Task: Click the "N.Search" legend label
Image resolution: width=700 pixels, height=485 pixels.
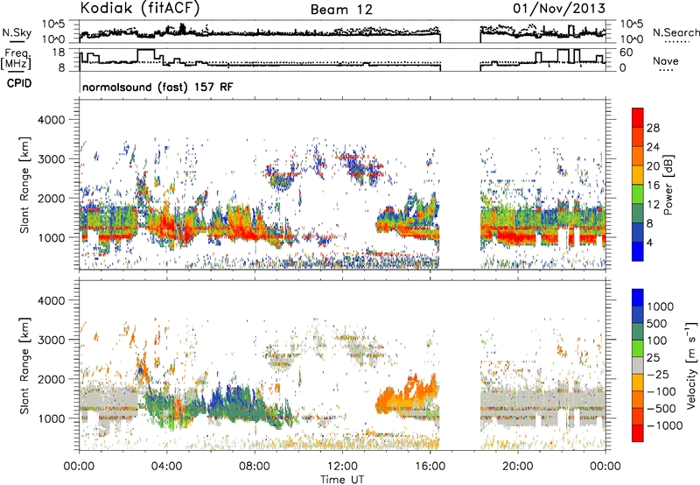Action: pyautogui.click(x=675, y=32)
